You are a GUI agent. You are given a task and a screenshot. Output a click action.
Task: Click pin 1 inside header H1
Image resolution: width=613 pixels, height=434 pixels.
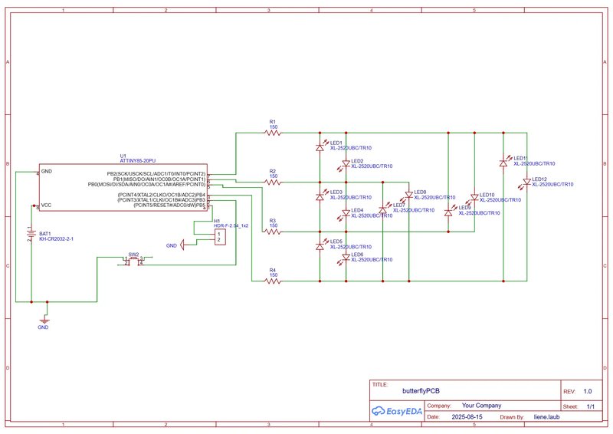(219, 234)
